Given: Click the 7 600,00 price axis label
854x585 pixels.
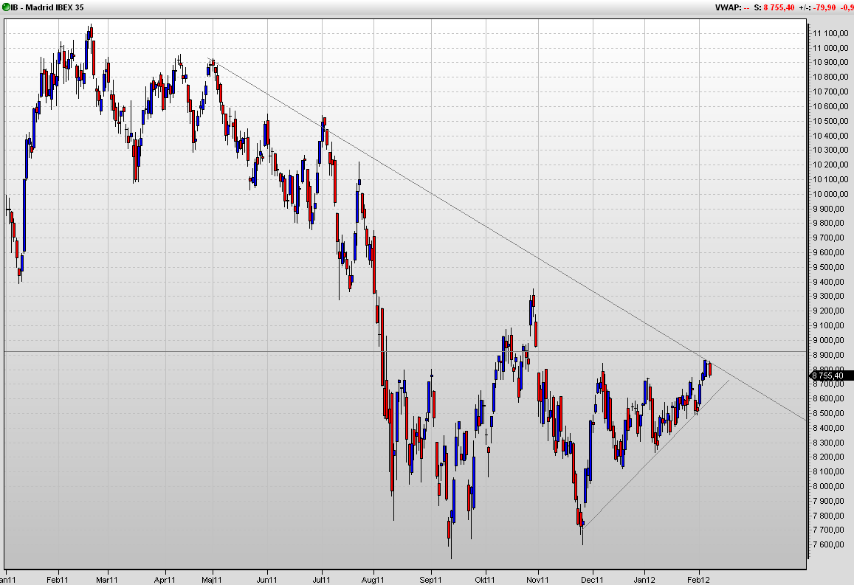Looking at the screenshot, I should pos(832,544).
